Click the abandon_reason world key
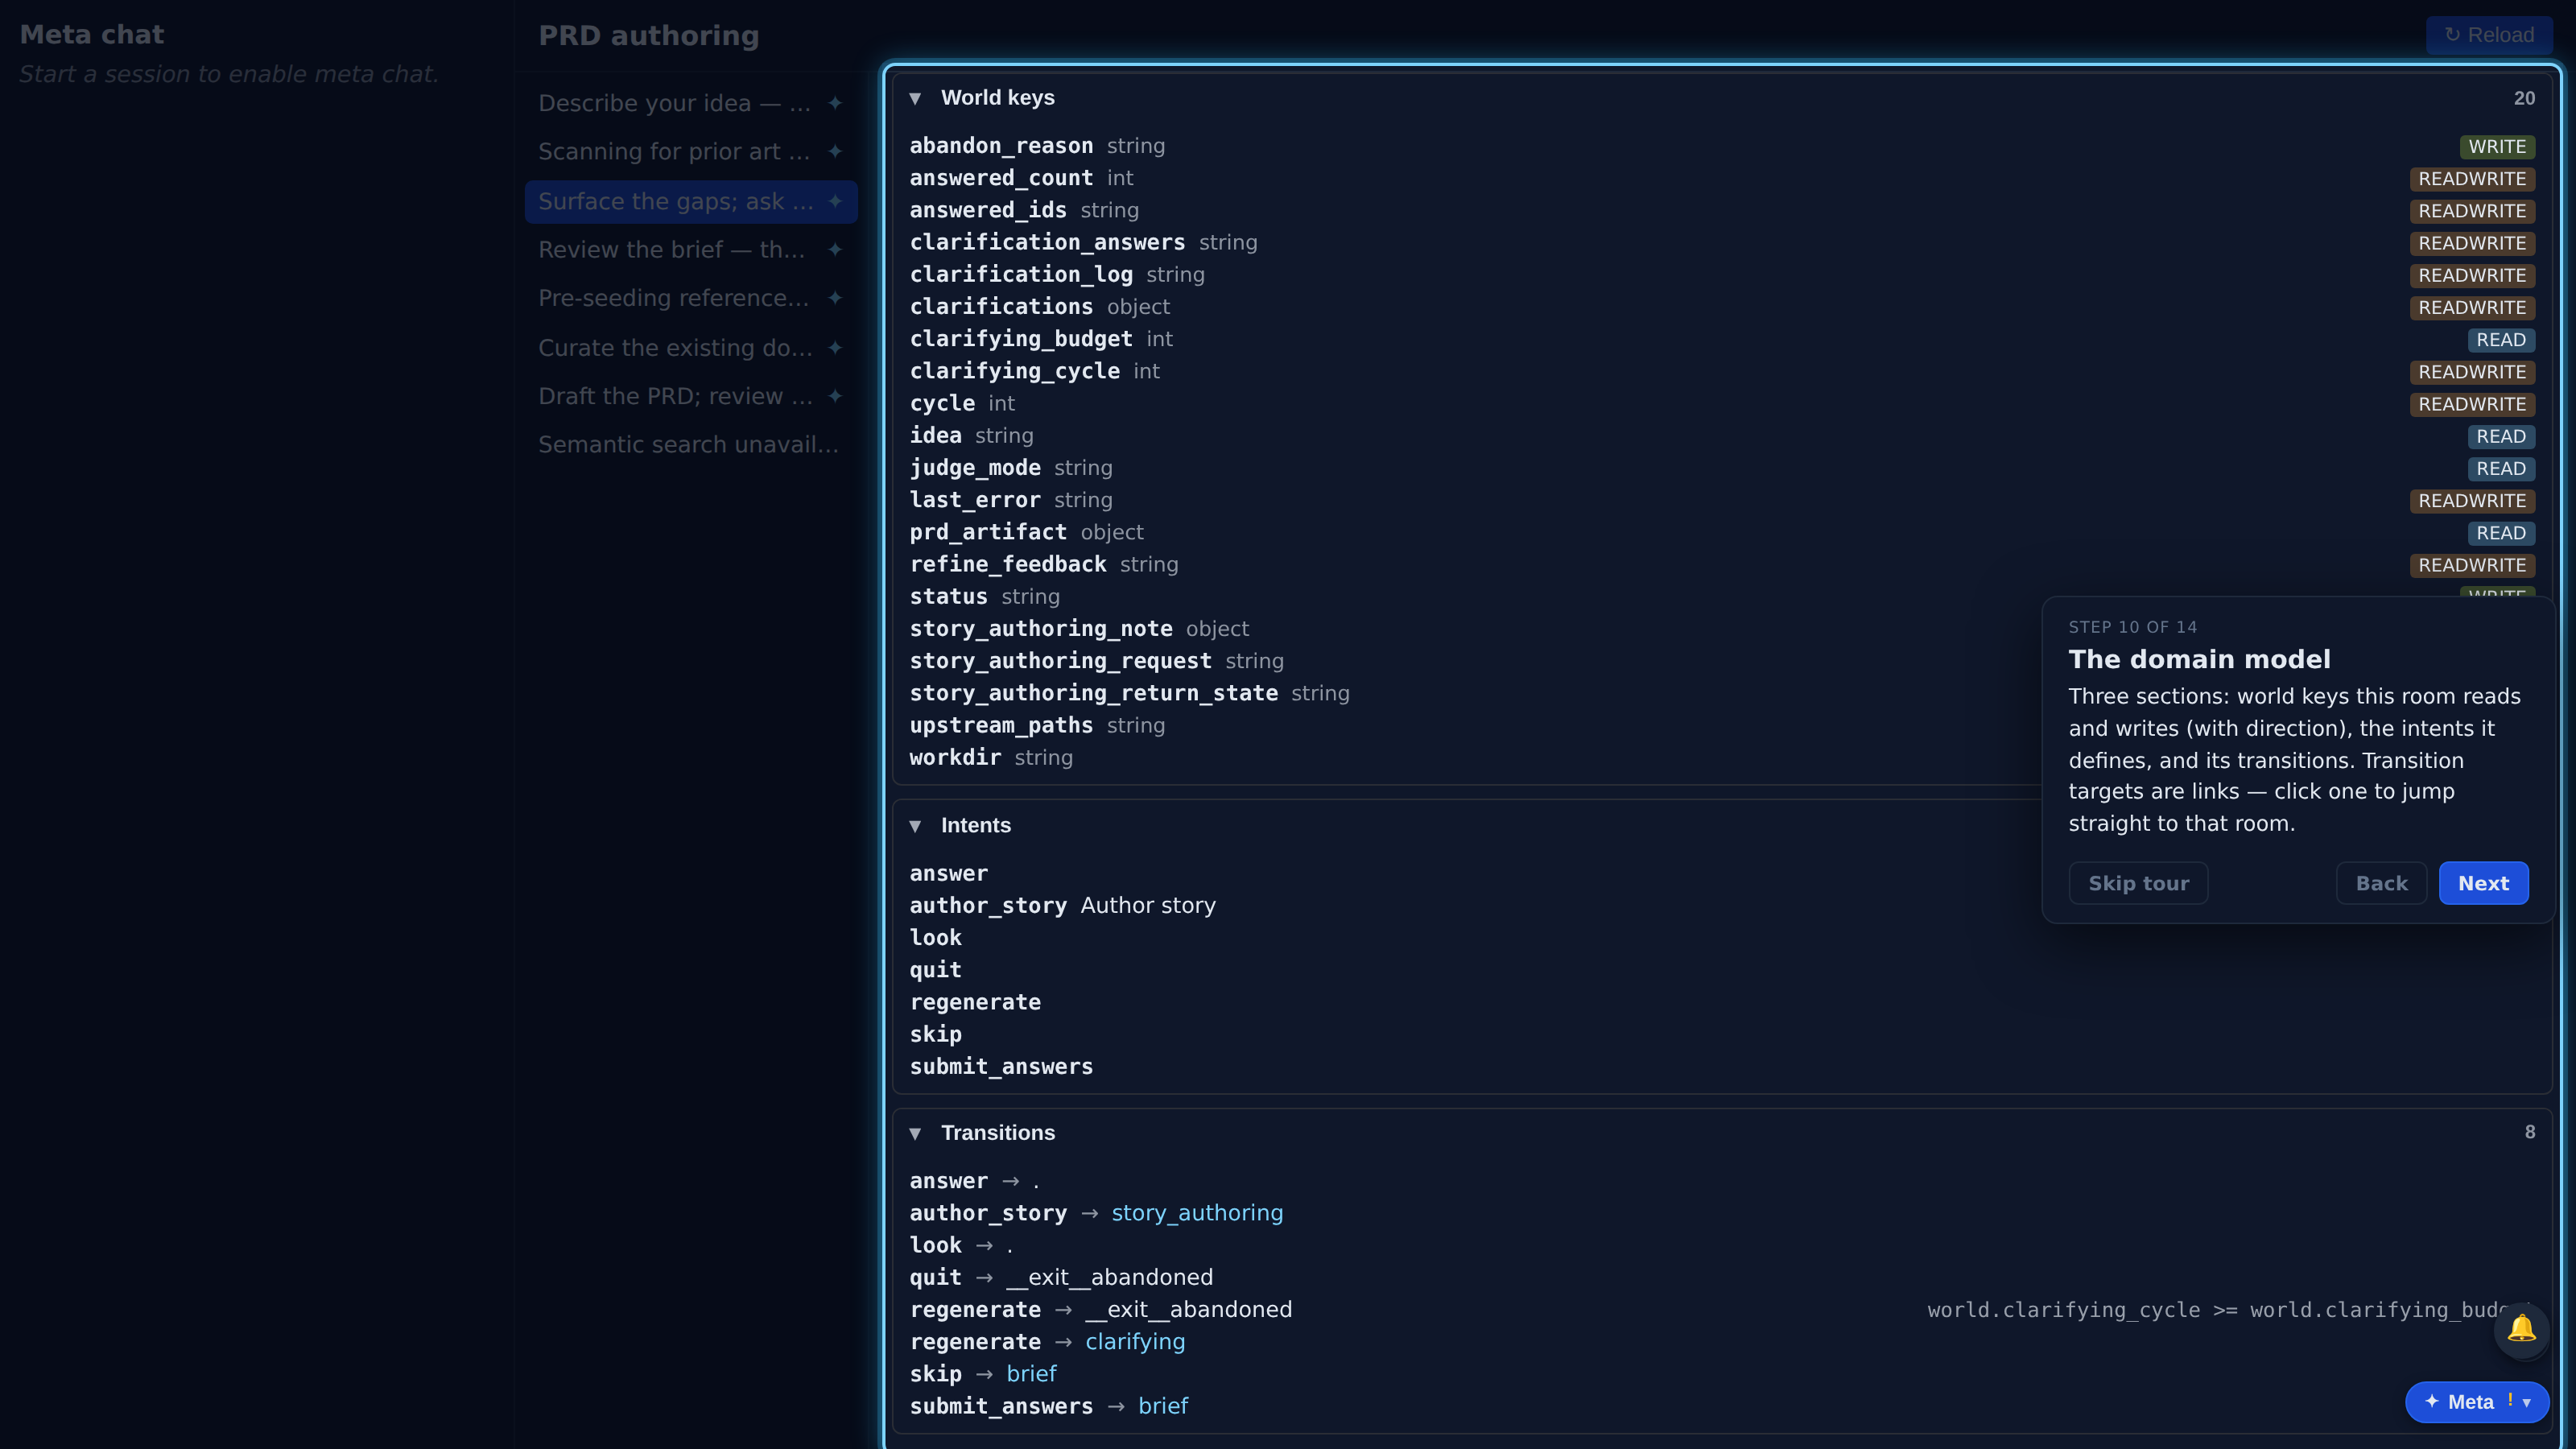Screen dimensions: 2576x1449 click(x=1001, y=146)
